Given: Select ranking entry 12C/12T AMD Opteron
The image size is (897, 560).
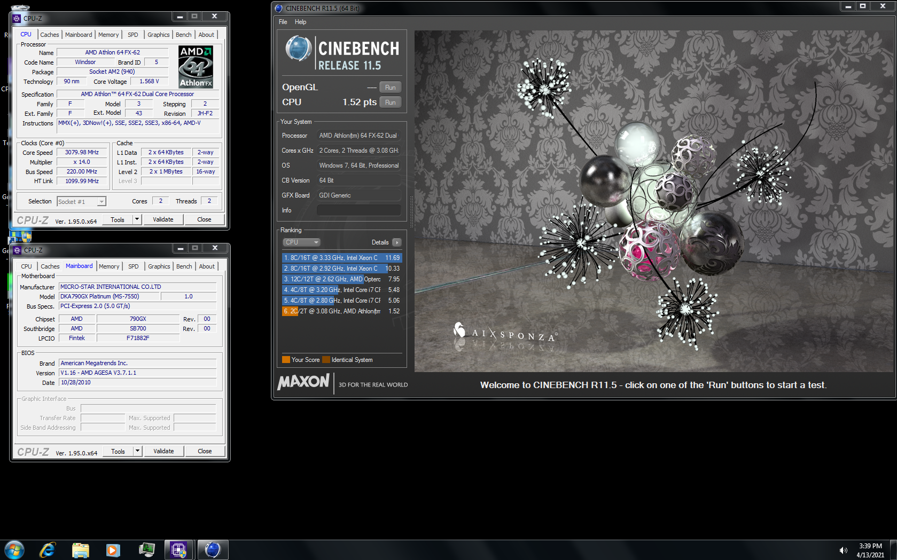Looking at the screenshot, I should 342,279.
